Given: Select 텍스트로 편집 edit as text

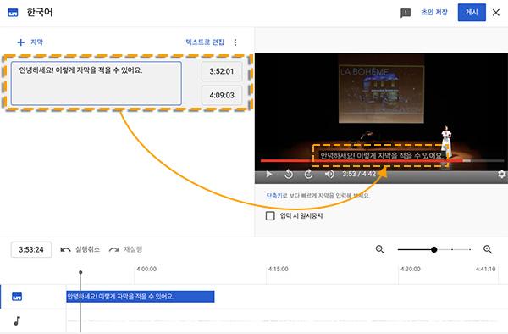Looking at the screenshot, I should (x=205, y=42).
